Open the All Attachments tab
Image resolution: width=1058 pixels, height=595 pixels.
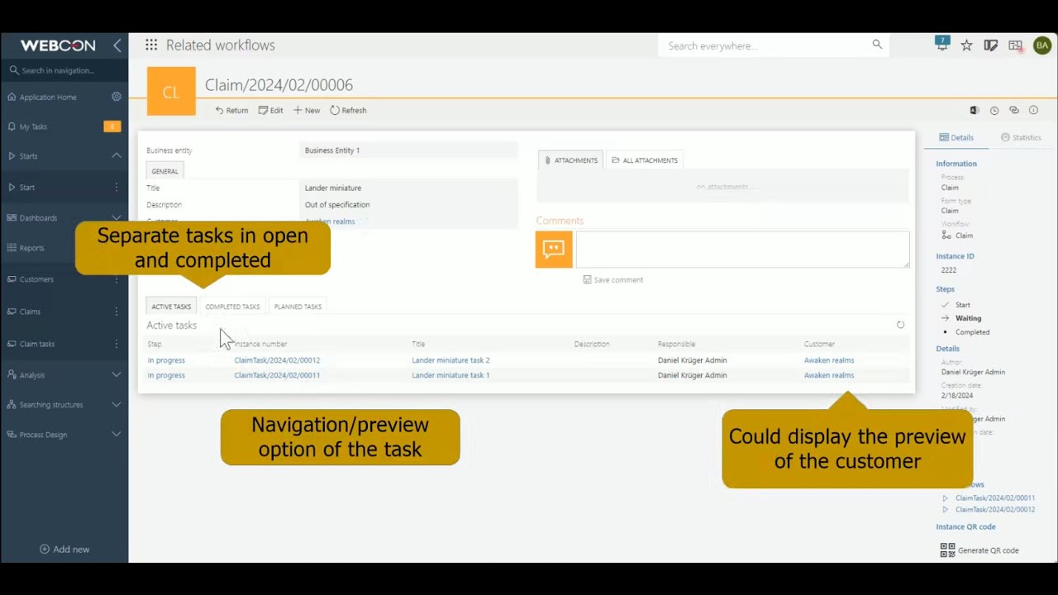tap(645, 160)
